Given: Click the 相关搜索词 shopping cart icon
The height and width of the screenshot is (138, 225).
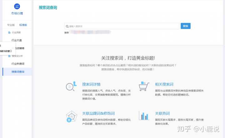Looking at the screenshot, I should 144,86.
